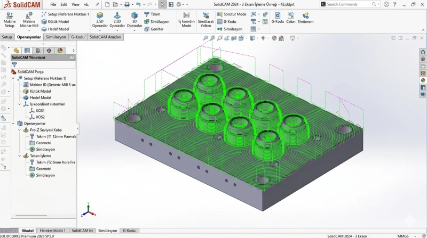Image resolution: width=427 pixels, height=238 pixels.
Task: Click Sorütur Mode in the ribbon
Action: 232,14
